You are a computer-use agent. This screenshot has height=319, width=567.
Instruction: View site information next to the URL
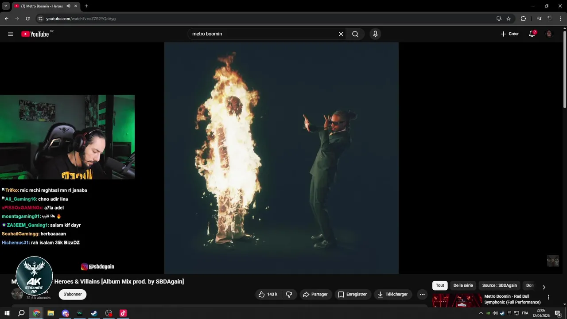point(40,19)
